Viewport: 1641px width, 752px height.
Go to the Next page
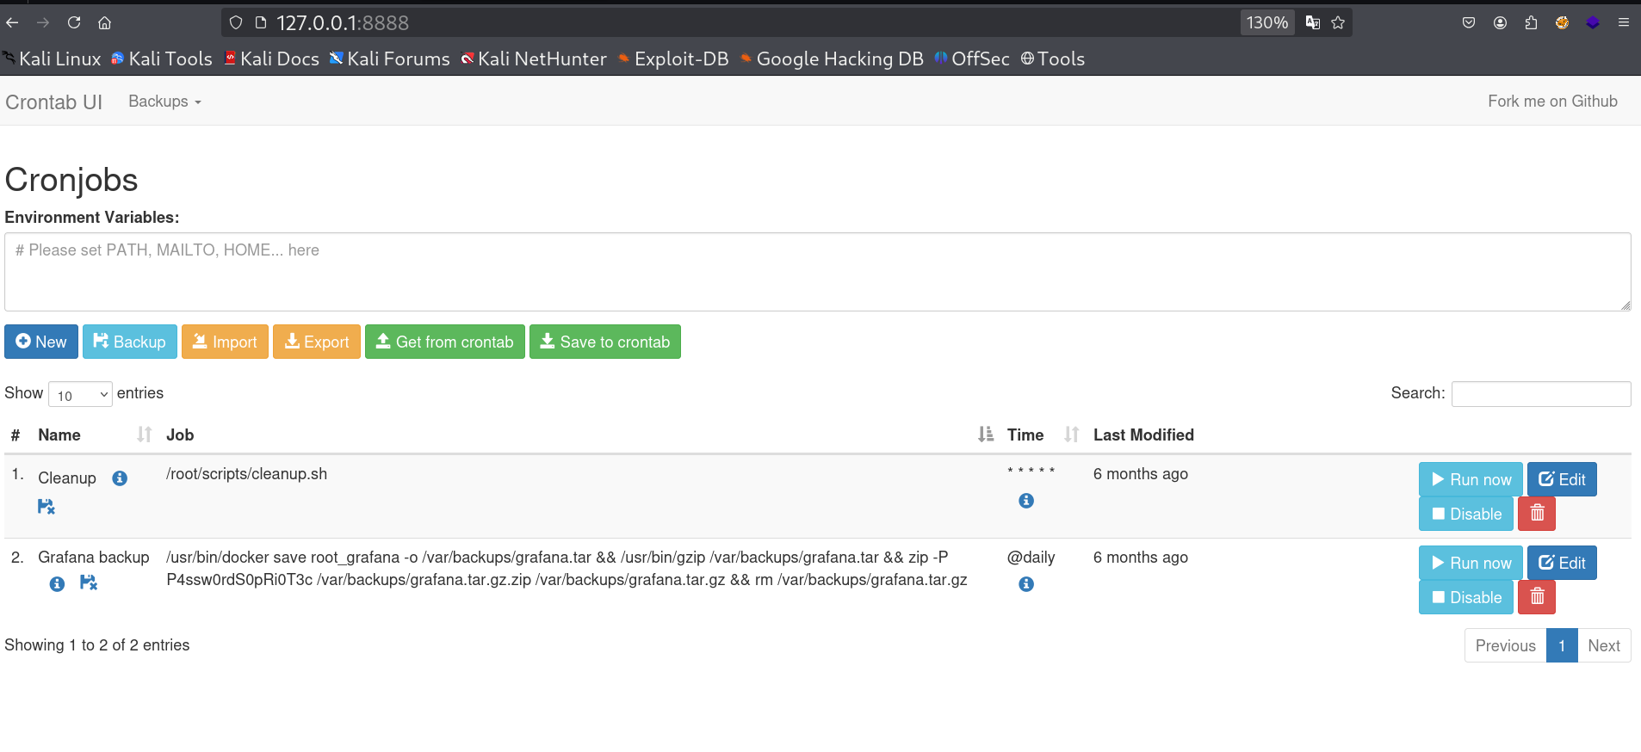pyautogui.click(x=1604, y=645)
